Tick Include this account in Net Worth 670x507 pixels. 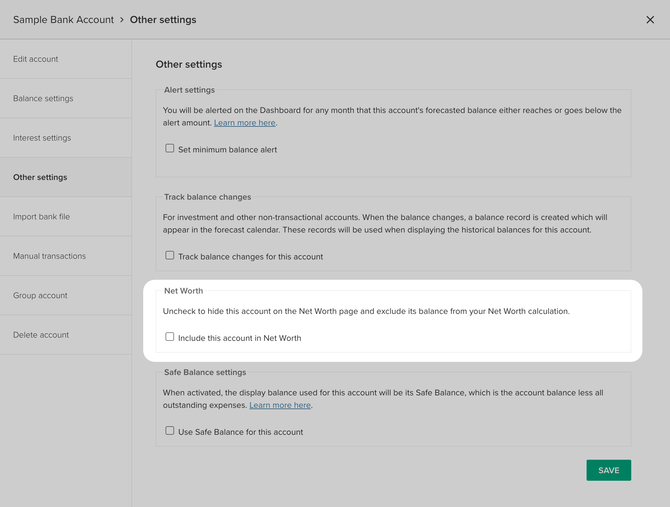pos(170,337)
